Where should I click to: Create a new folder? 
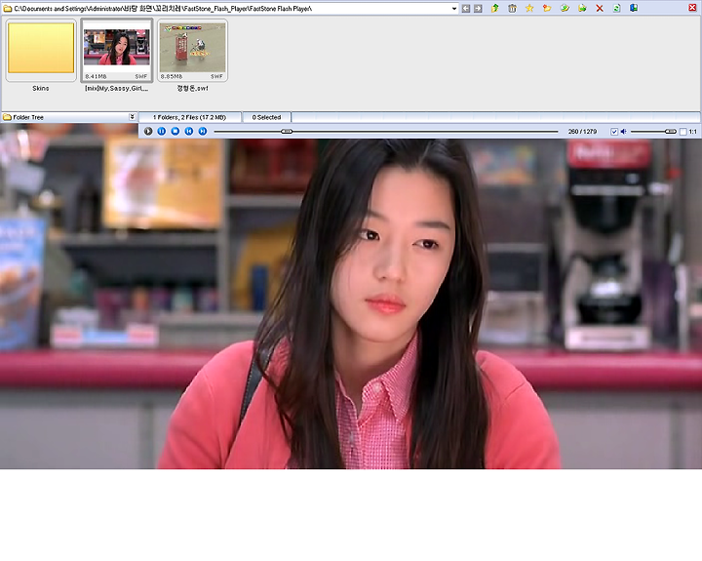[547, 8]
